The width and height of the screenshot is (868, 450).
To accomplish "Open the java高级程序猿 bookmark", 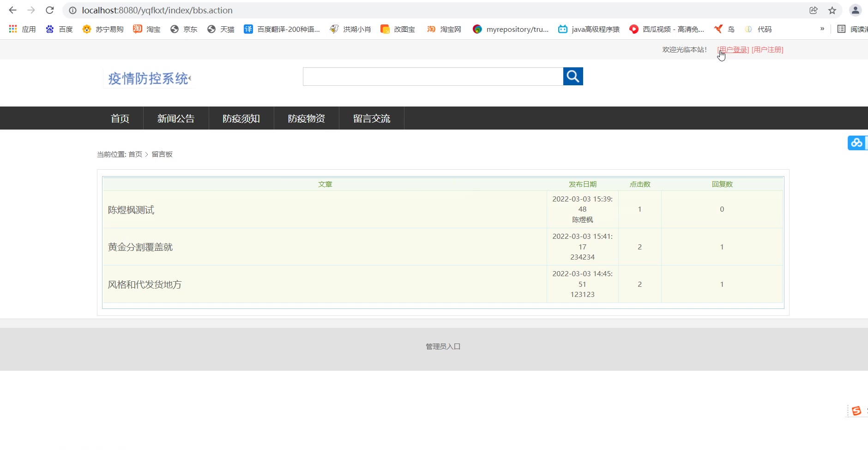I will [589, 29].
